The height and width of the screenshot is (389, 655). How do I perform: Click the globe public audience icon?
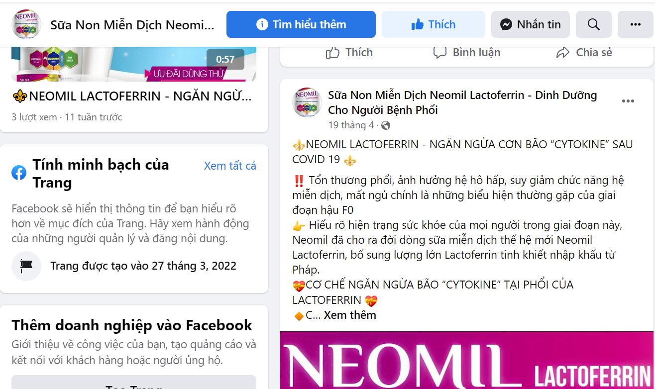pyautogui.click(x=386, y=125)
